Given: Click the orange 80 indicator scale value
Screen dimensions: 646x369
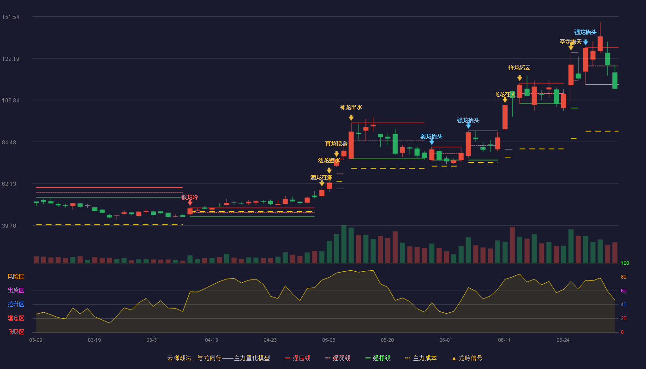Looking at the screenshot, I should (x=623, y=277).
